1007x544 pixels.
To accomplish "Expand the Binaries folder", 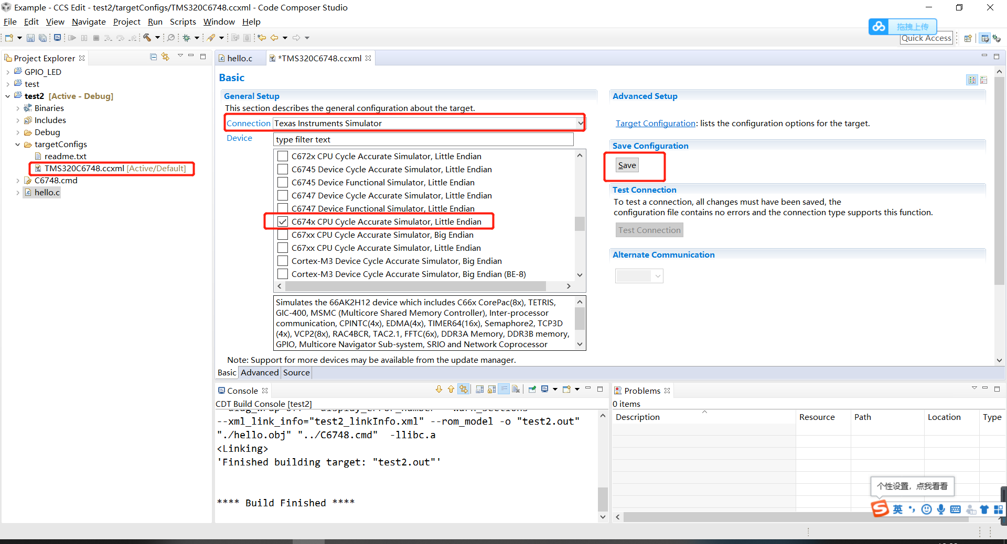I will tap(18, 108).
